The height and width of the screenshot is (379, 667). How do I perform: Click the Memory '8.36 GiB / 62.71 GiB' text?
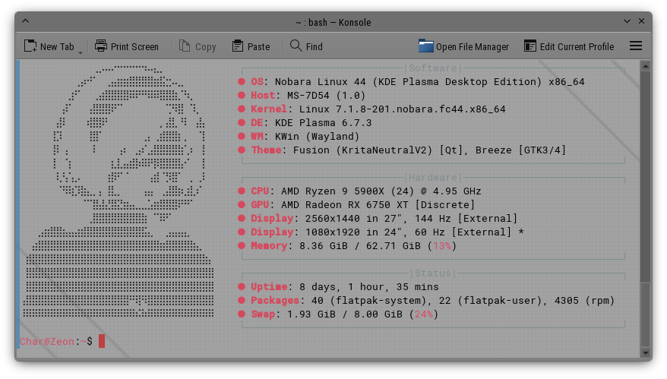359,245
